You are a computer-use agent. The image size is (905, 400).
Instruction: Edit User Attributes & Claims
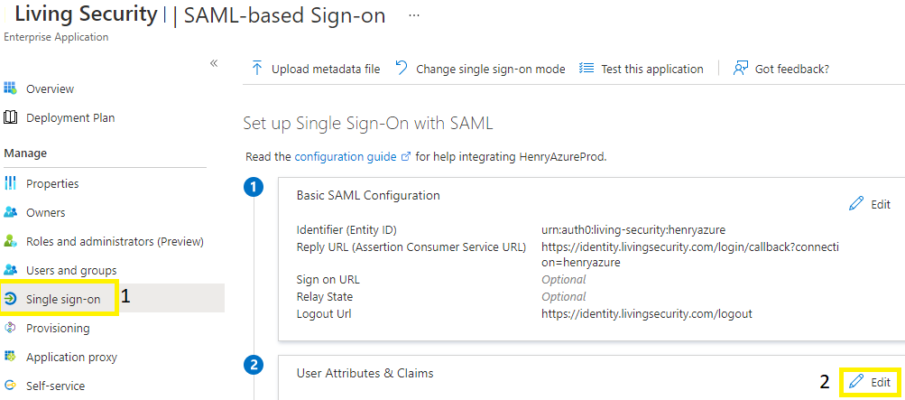point(871,382)
